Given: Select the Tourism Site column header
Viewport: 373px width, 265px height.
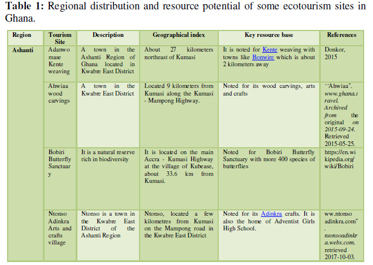Looking at the screenshot, I should tap(60, 38).
